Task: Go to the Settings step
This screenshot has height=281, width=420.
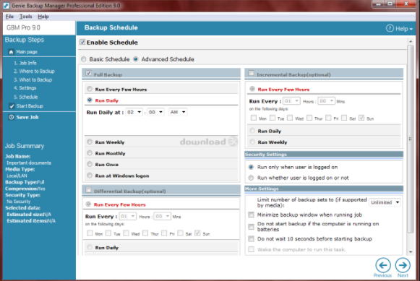Action: [x=25, y=88]
